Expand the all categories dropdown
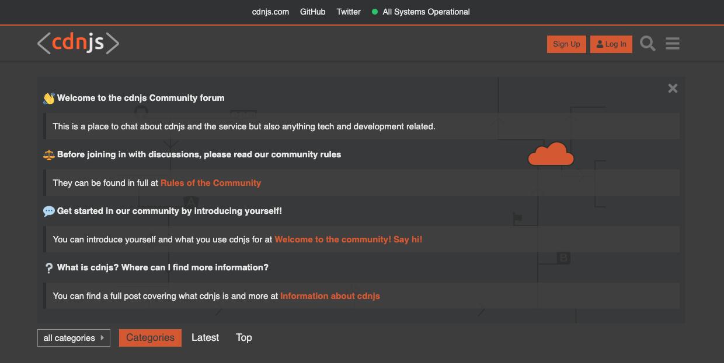The image size is (724, 363). click(x=74, y=338)
